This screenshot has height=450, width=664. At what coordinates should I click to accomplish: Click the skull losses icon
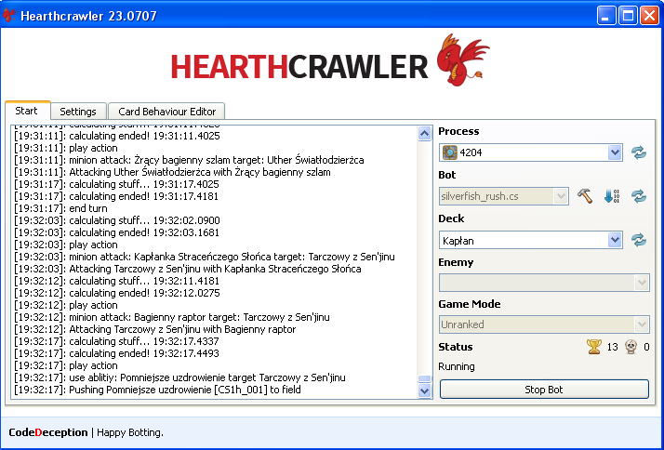pyautogui.click(x=631, y=347)
